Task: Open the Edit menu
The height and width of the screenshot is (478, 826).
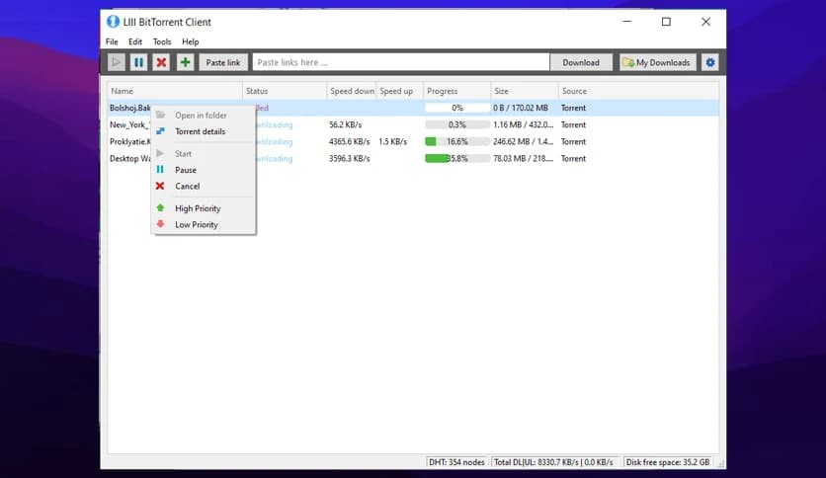Action: click(x=135, y=41)
